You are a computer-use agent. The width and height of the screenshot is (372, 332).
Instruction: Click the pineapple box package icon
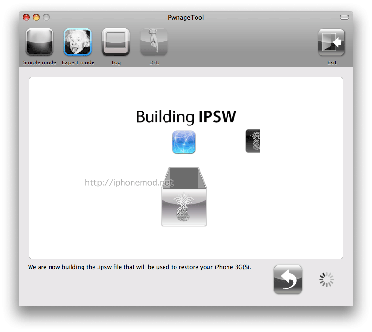pyautogui.click(x=184, y=197)
